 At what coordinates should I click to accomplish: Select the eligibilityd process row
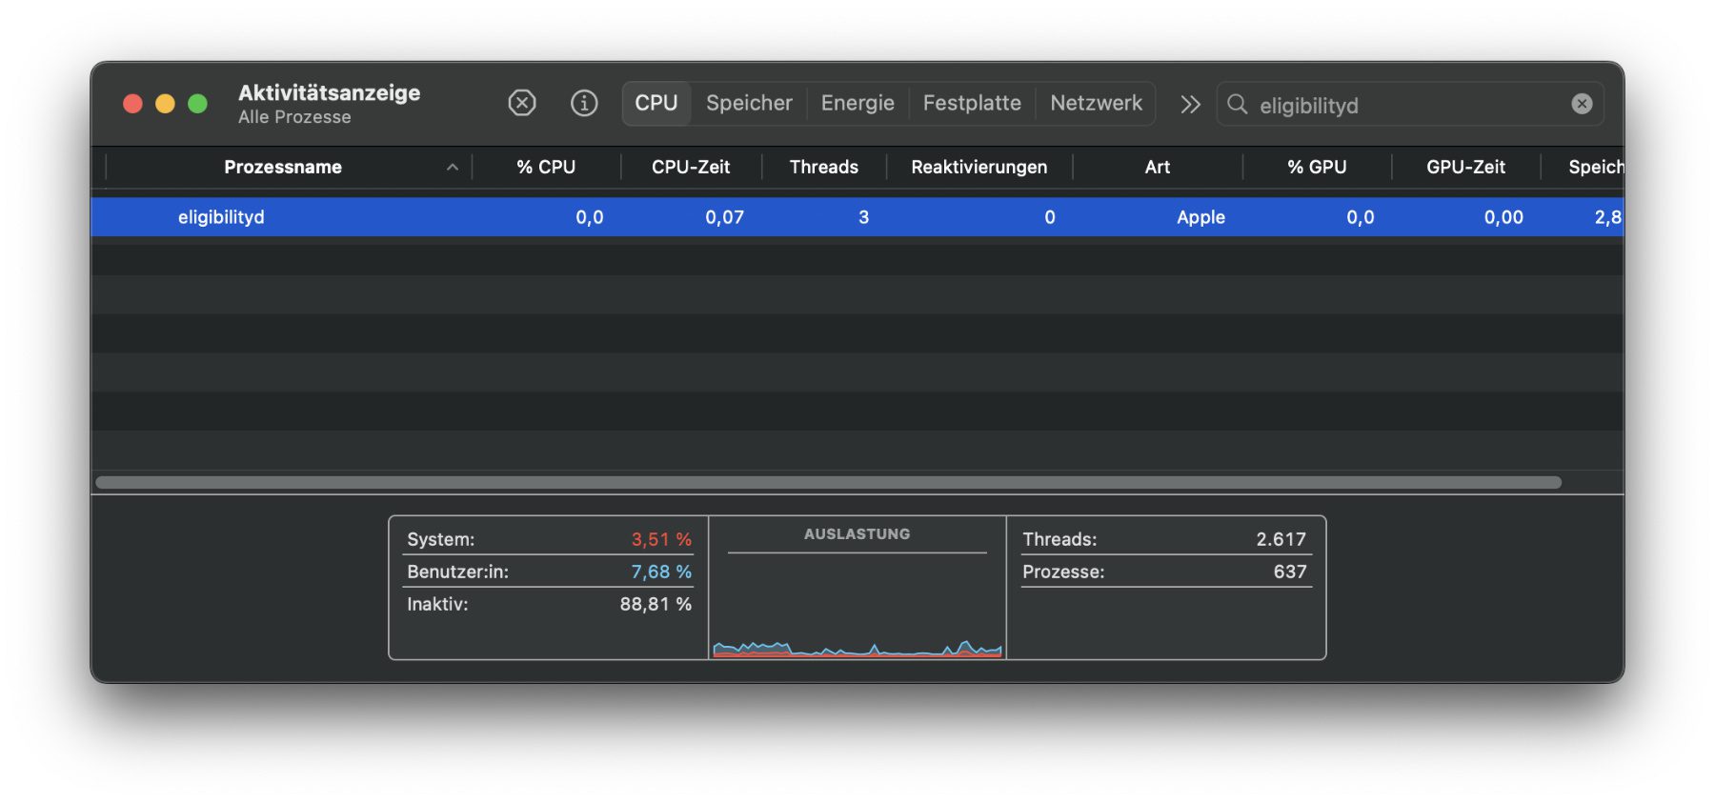pyautogui.click(x=221, y=217)
